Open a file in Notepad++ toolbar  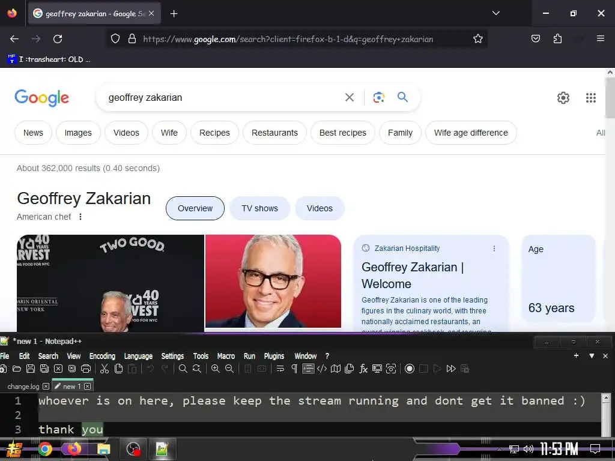(x=16, y=369)
